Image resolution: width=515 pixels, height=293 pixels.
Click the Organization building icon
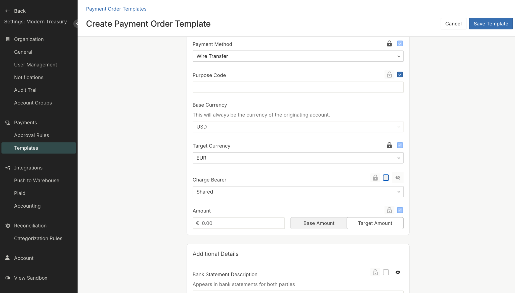[8, 39]
